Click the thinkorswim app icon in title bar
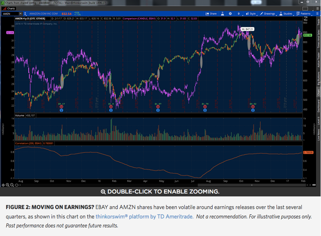 click(3, 3)
